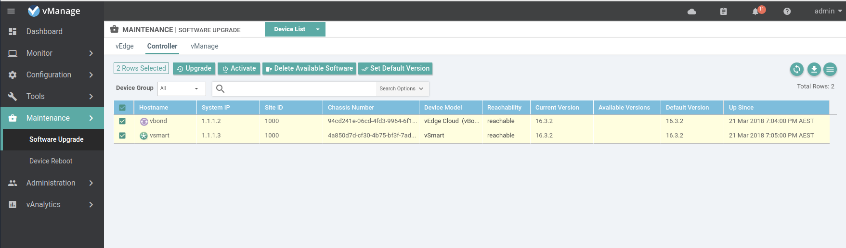Image resolution: width=846 pixels, height=248 pixels.
Task: Deselect the vsmart row checkbox
Action: pos(122,136)
